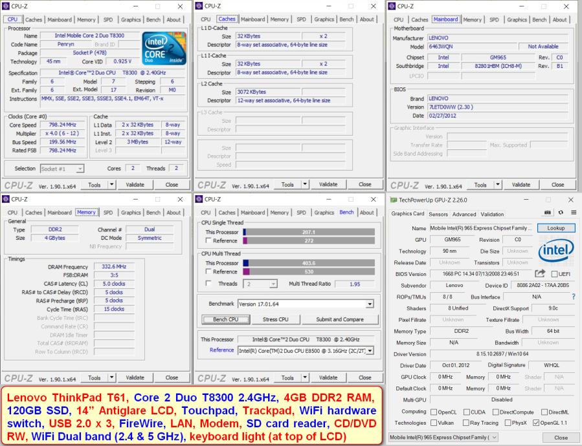Open Benchmark Version 17.01.64 dropdown
Viewport: 582px width, 446px height.
(x=306, y=304)
